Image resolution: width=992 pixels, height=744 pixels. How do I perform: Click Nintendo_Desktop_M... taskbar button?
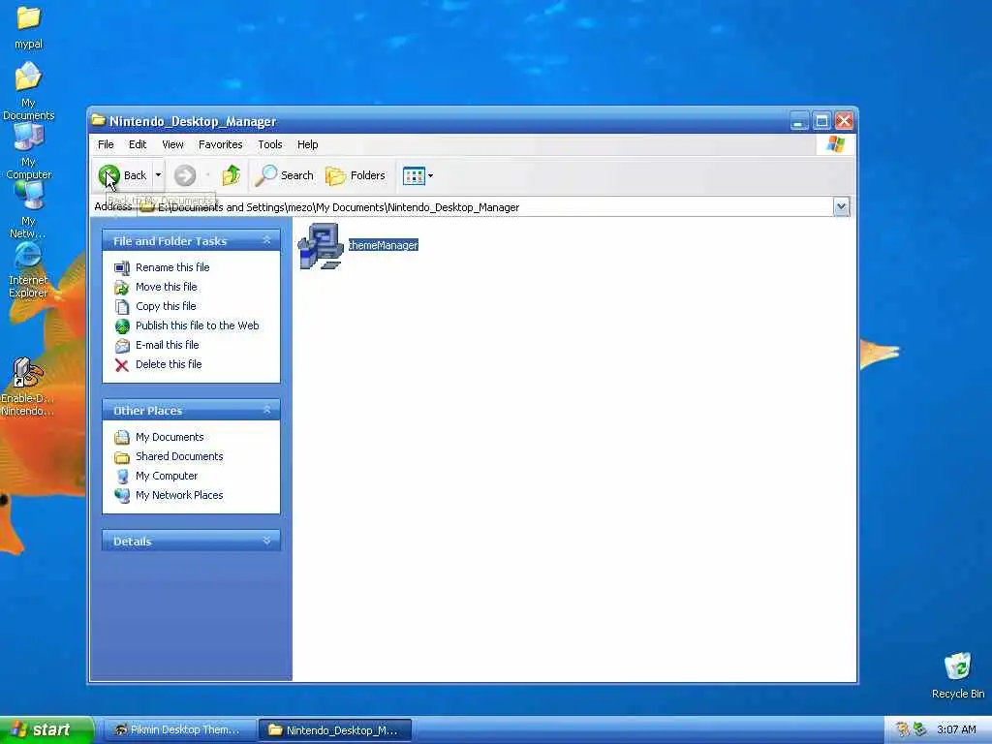click(334, 730)
